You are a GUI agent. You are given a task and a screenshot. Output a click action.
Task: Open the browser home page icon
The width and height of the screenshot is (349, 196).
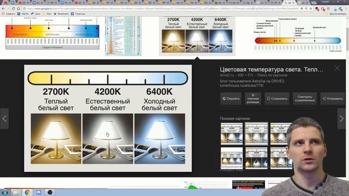pos(19,9)
